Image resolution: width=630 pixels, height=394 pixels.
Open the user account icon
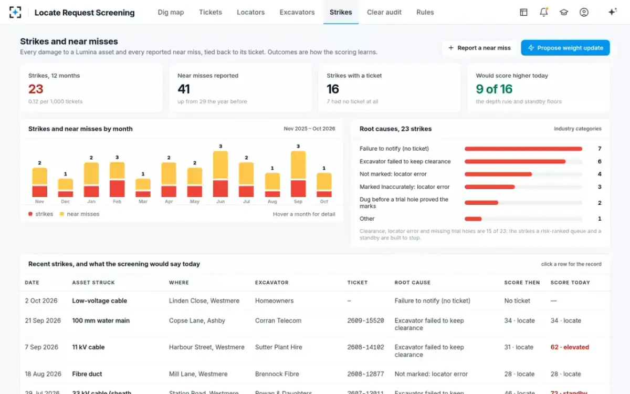(x=584, y=12)
